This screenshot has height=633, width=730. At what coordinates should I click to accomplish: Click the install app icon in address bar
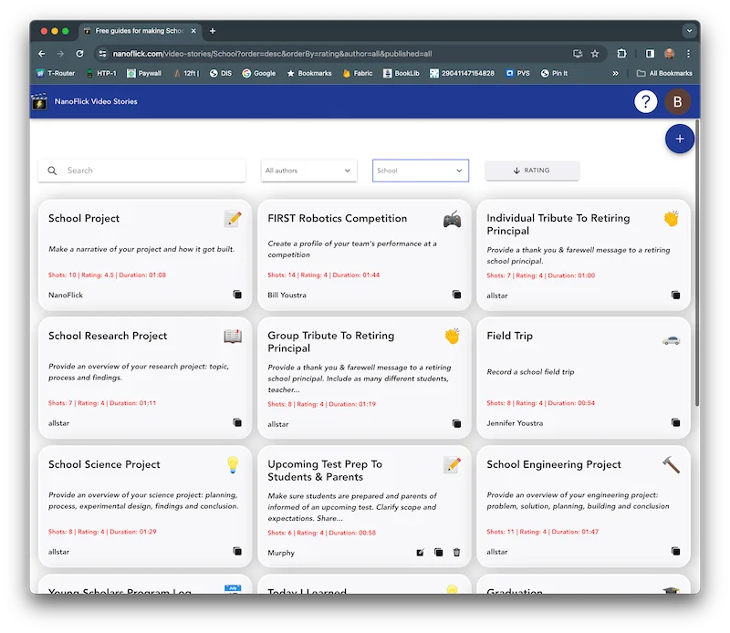pos(578,54)
